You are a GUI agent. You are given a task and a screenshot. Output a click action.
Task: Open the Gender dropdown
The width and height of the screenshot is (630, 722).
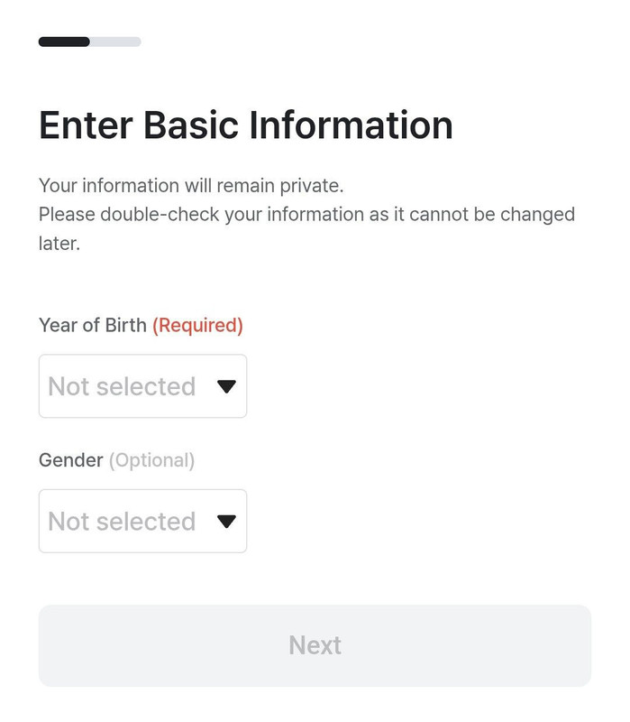tap(142, 521)
